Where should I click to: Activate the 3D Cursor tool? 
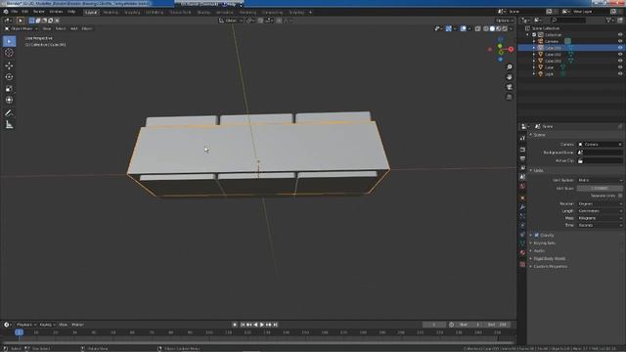(9, 53)
